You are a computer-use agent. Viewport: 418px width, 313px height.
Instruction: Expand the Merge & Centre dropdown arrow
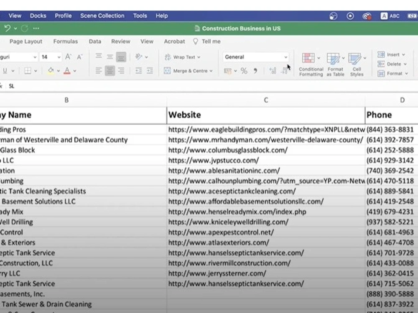tap(211, 71)
